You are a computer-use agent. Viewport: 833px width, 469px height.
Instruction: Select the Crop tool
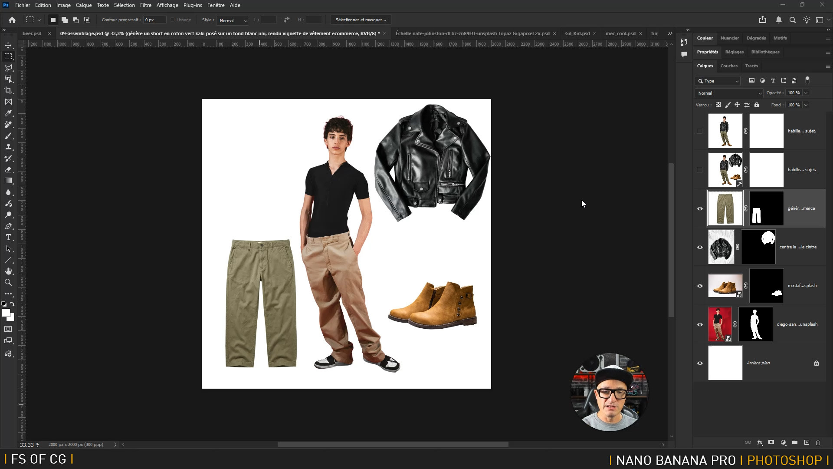click(x=8, y=90)
